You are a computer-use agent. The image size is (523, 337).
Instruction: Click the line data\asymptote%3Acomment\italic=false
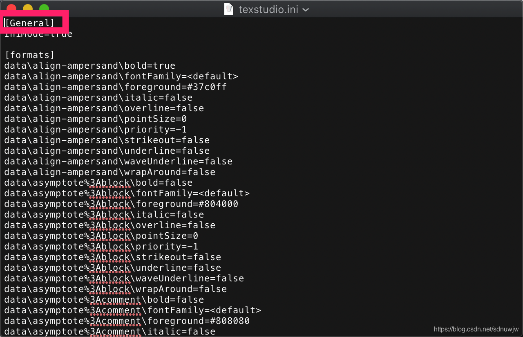coord(110,332)
